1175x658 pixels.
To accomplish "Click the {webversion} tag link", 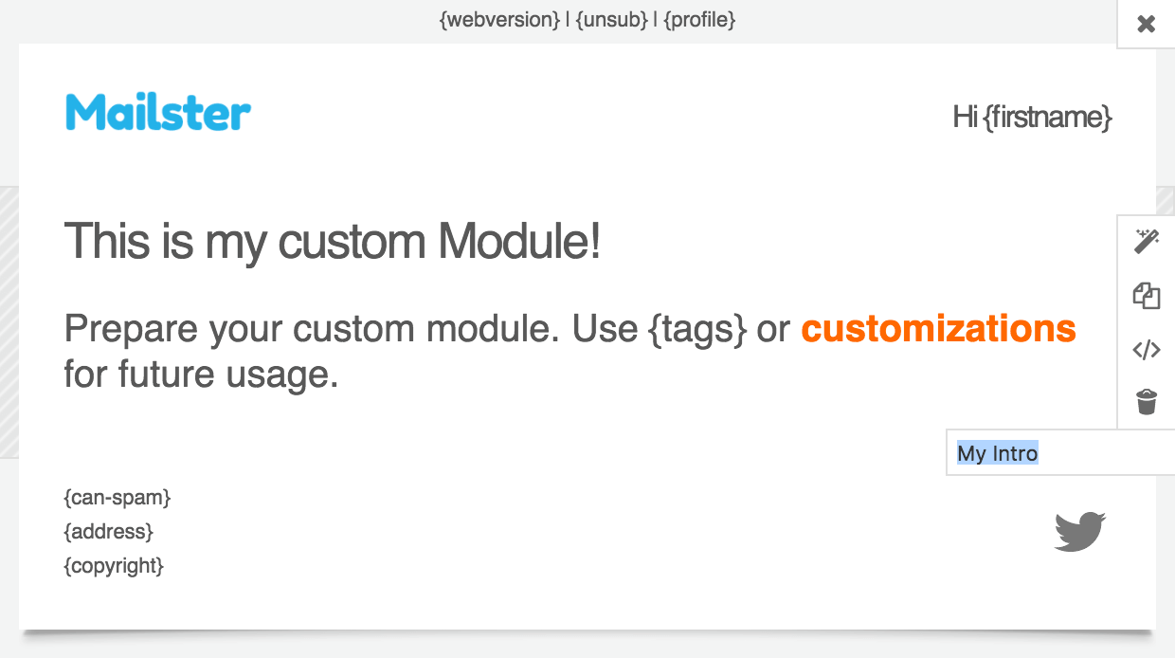I will (x=499, y=19).
